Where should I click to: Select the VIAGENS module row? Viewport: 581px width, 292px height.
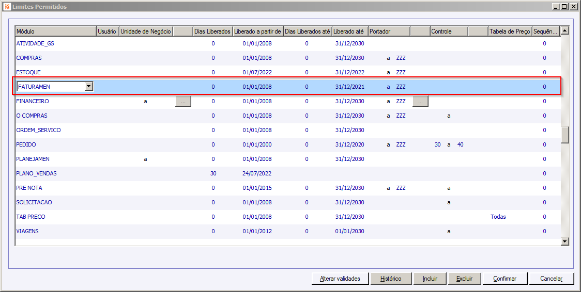(287, 232)
